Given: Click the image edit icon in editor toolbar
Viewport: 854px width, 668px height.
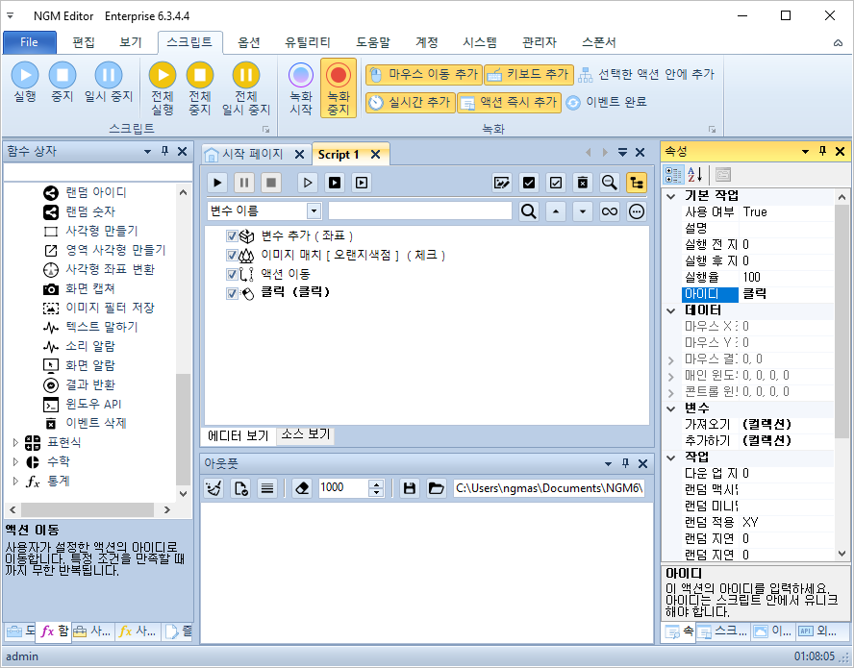Looking at the screenshot, I should pyautogui.click(x=502, y=183).
